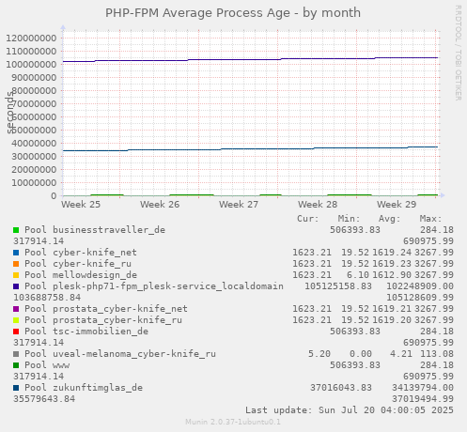467x432 pixels.
Task: Click the value 103688758.84
Action: tap(47, 298)
